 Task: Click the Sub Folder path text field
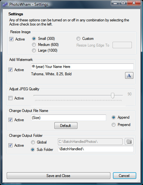96,149
